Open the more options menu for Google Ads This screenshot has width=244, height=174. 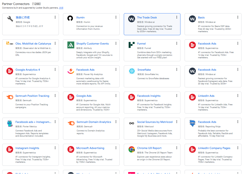click(x=116, y=96)
